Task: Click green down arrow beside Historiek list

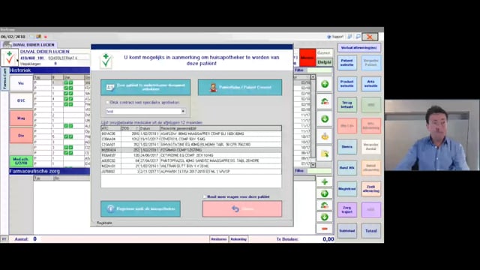Action: coord(325,118)
